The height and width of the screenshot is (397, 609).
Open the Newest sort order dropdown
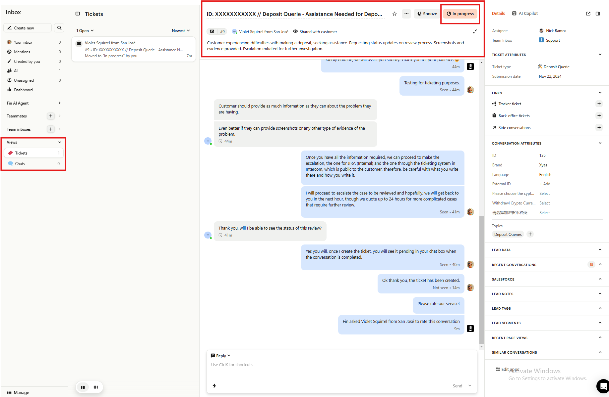point(181,31)
